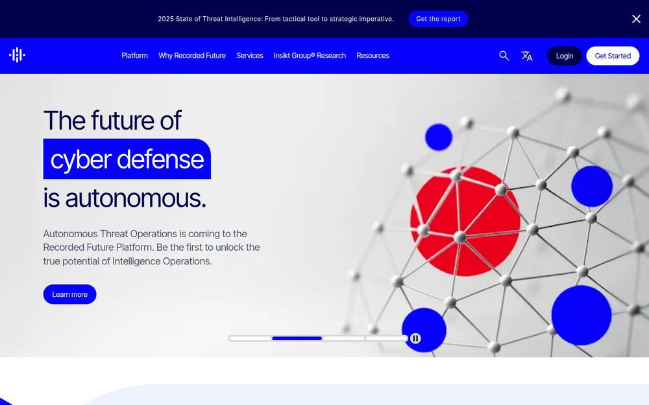Click the highlighted cyber defense heading
This screenshot has width=649, height=405.
pyautogui.click(x=127, y=159)
